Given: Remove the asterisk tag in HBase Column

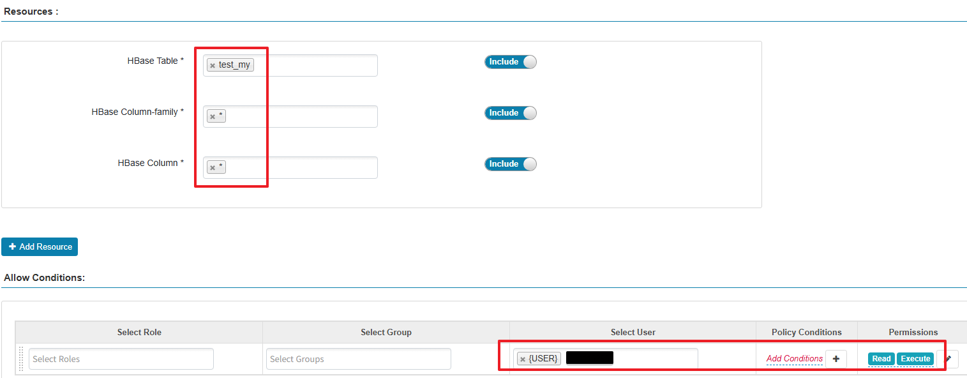Looking at the screenshot, I should pos(213,167).
